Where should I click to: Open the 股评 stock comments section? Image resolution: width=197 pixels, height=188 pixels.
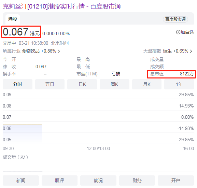[59, 180]
